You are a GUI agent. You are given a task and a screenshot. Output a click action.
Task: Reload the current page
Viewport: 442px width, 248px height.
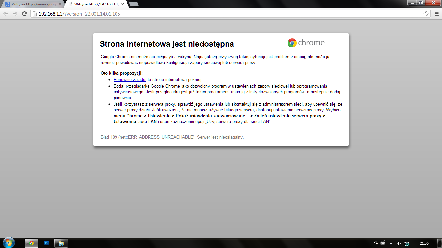pos(24,14)
